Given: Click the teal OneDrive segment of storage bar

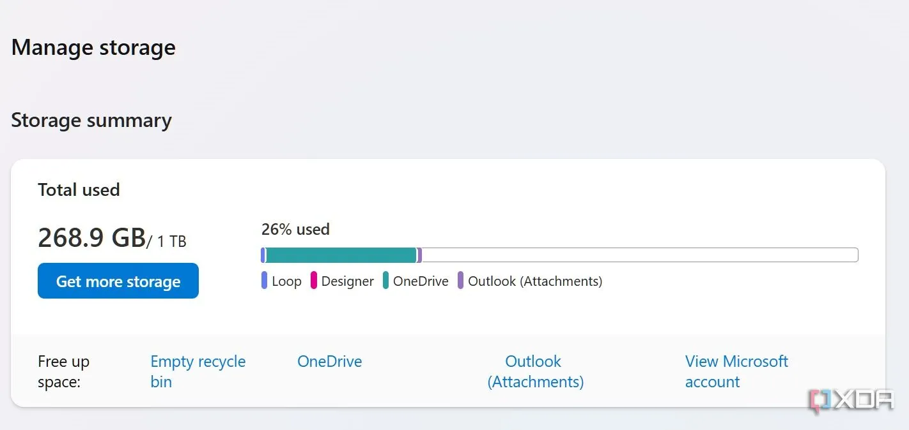Looking at the screenshot, I should tap(341, 255).
